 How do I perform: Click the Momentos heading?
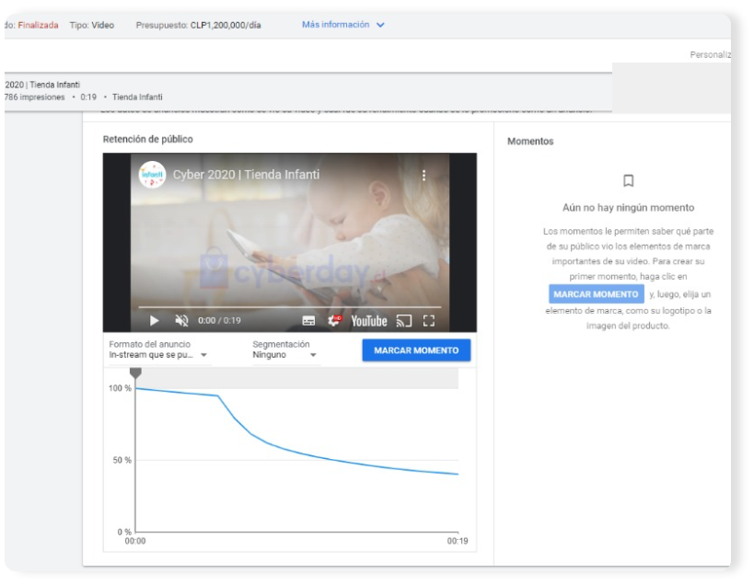pos(530,142)
